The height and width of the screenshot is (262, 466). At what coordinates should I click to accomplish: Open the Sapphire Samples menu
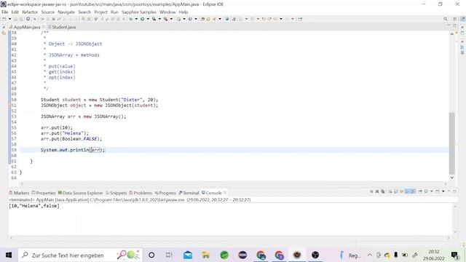tap(139, 12)
